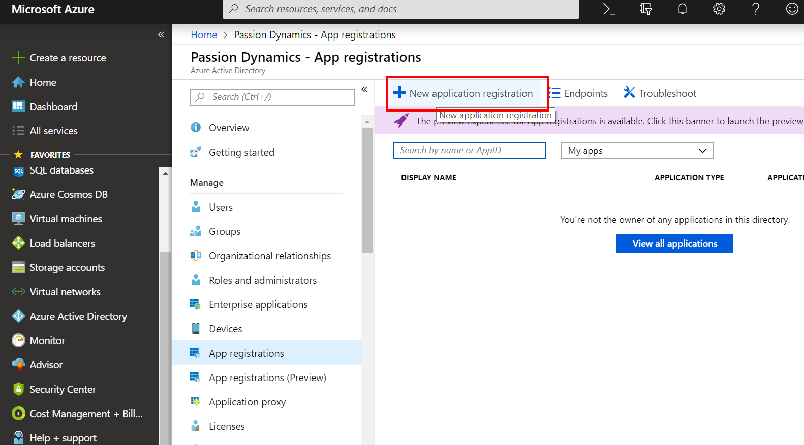This screenshot has height=445, width=804.
Task: Click New application registration button
Action: (x=464, y=93)
